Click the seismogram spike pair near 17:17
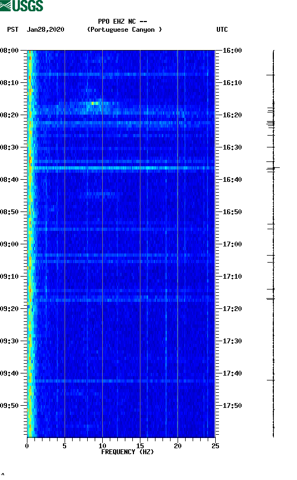 [271, 299]
